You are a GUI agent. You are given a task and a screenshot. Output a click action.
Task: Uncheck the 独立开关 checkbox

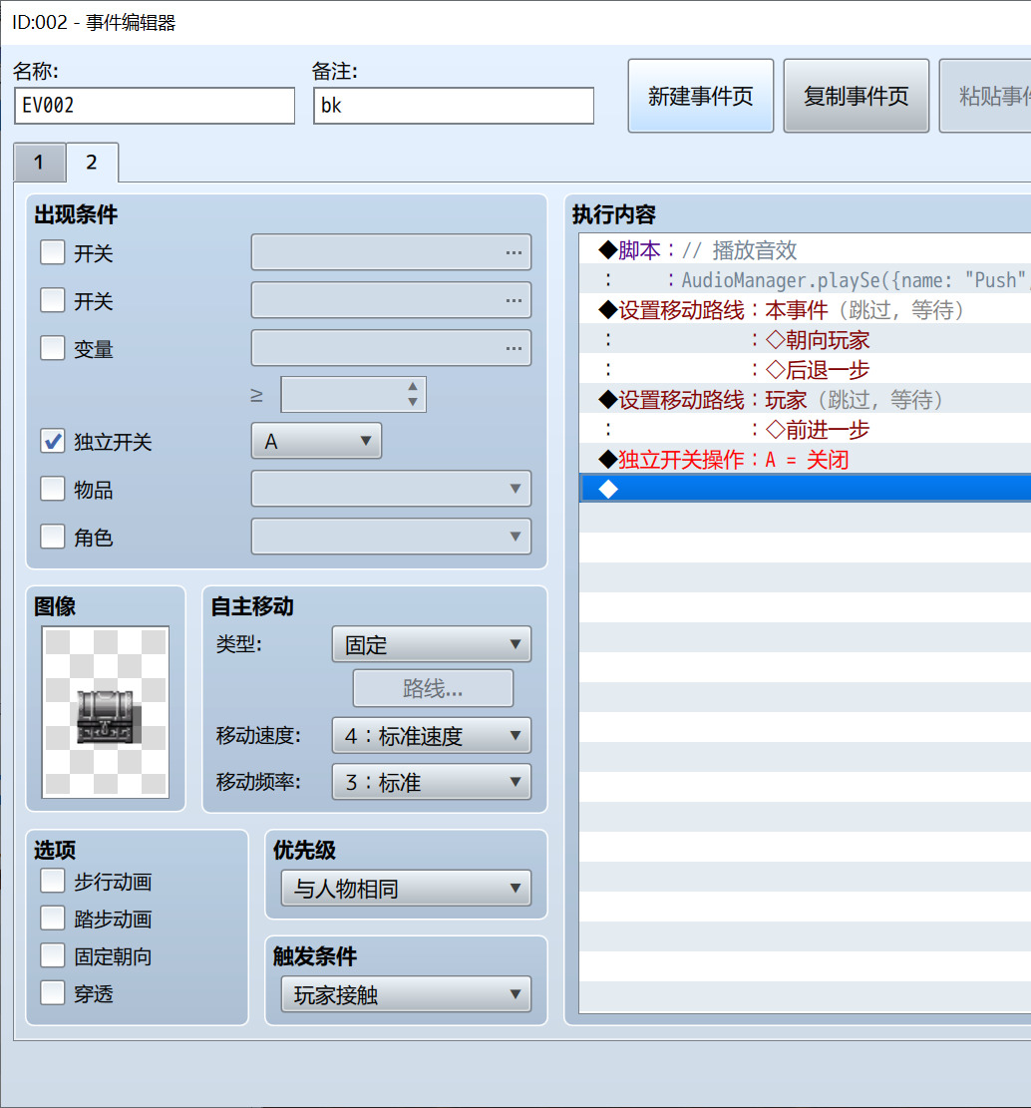52,442
